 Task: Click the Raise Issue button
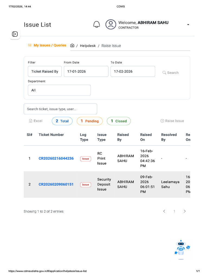[172, 121]
